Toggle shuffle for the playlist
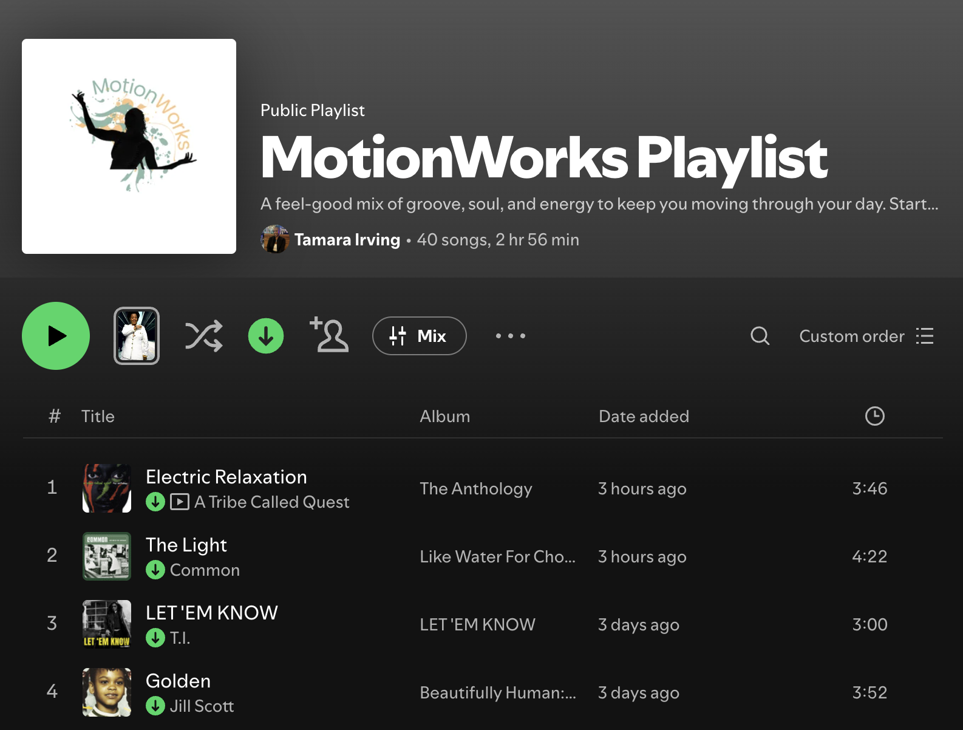This screenshot has height=730, width=963. tap(203, 336)
